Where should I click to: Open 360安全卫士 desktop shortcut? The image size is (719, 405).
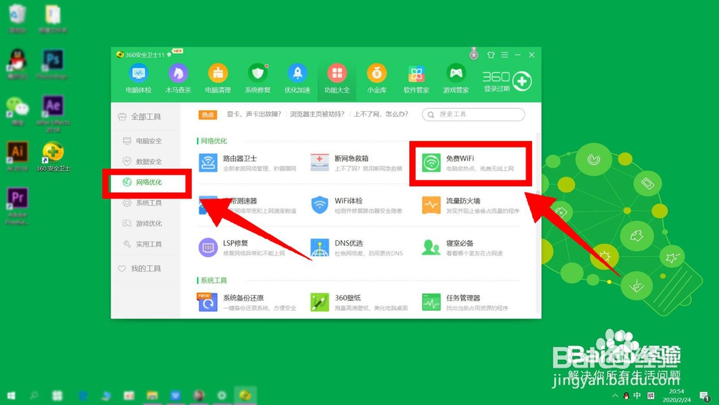[53, 157]
